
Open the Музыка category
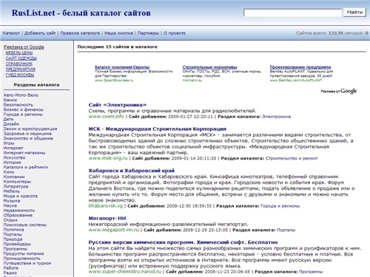pyautogui.click(x=12, y=201)
